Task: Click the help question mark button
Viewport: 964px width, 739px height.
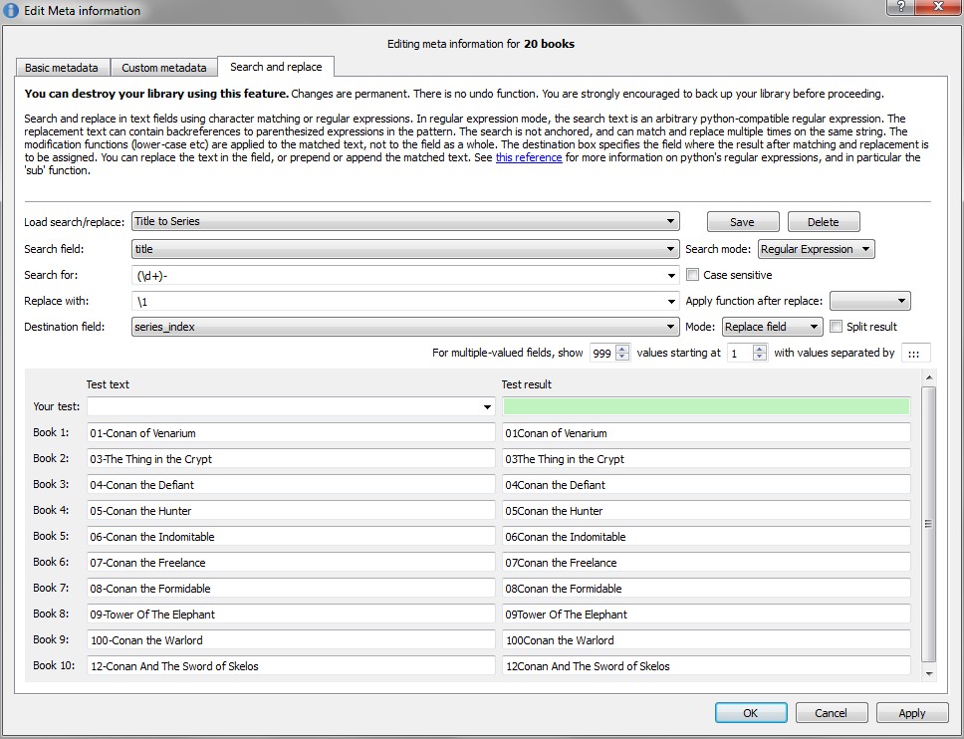Action: pyautogui.click(x=900, y=7)
